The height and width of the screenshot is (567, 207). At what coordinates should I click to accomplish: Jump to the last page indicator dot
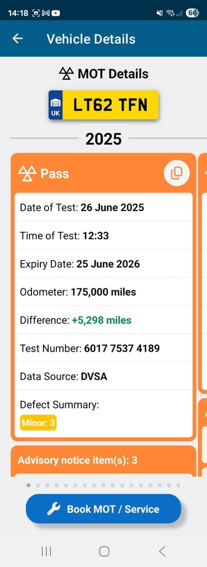point(178,485)
